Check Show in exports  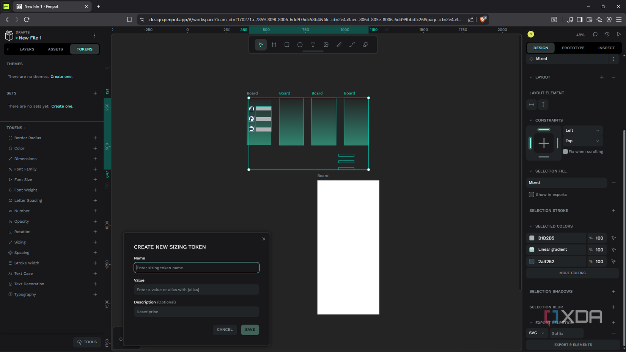tap(532, 195)
